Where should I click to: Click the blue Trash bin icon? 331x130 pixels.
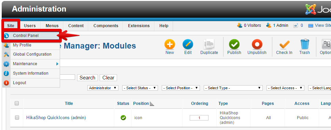point(304,44)
